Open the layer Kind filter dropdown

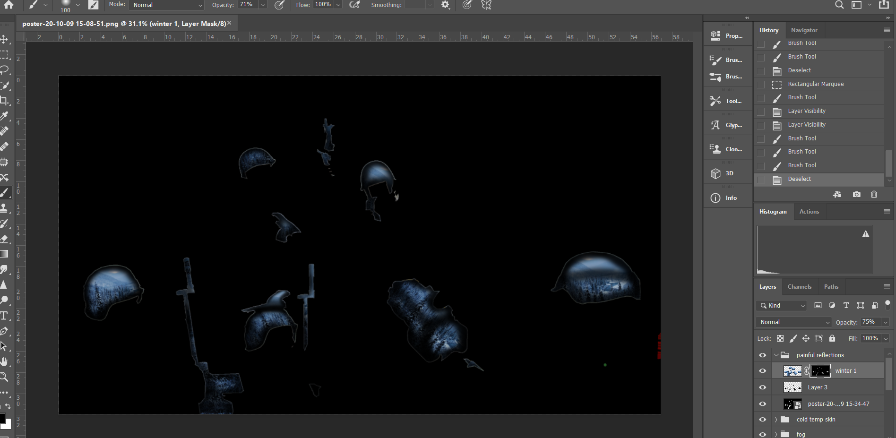coord(781,306)
